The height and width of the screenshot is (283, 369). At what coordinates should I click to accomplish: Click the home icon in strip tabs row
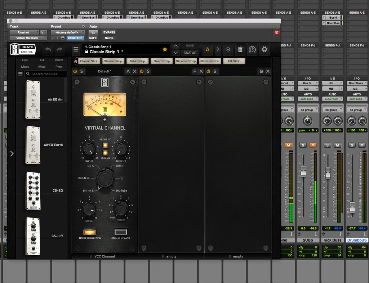point(76,61)
